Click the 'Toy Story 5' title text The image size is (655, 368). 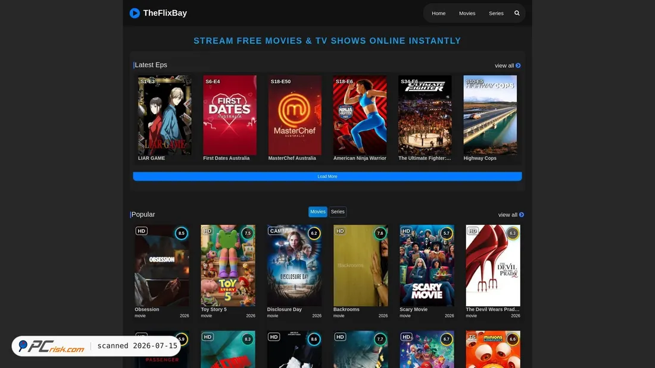214,310
